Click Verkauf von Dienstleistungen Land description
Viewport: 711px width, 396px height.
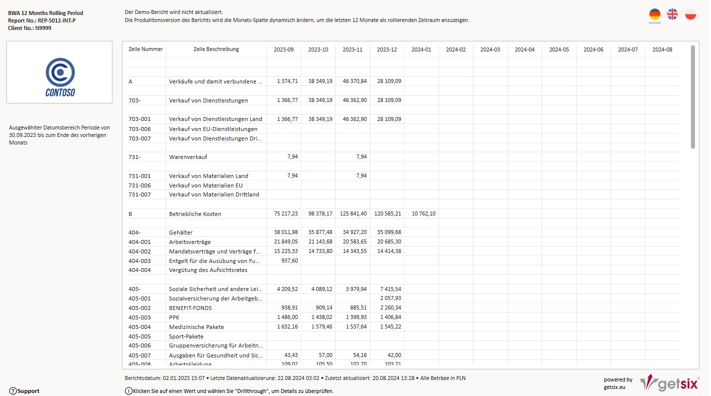[x=216, y=119]
